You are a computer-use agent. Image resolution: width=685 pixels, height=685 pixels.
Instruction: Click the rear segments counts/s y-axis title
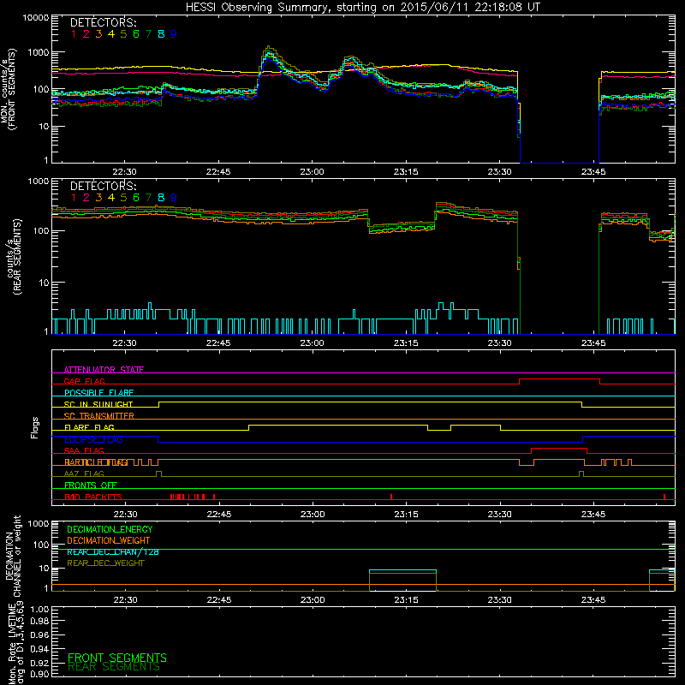tap(15, 256)
